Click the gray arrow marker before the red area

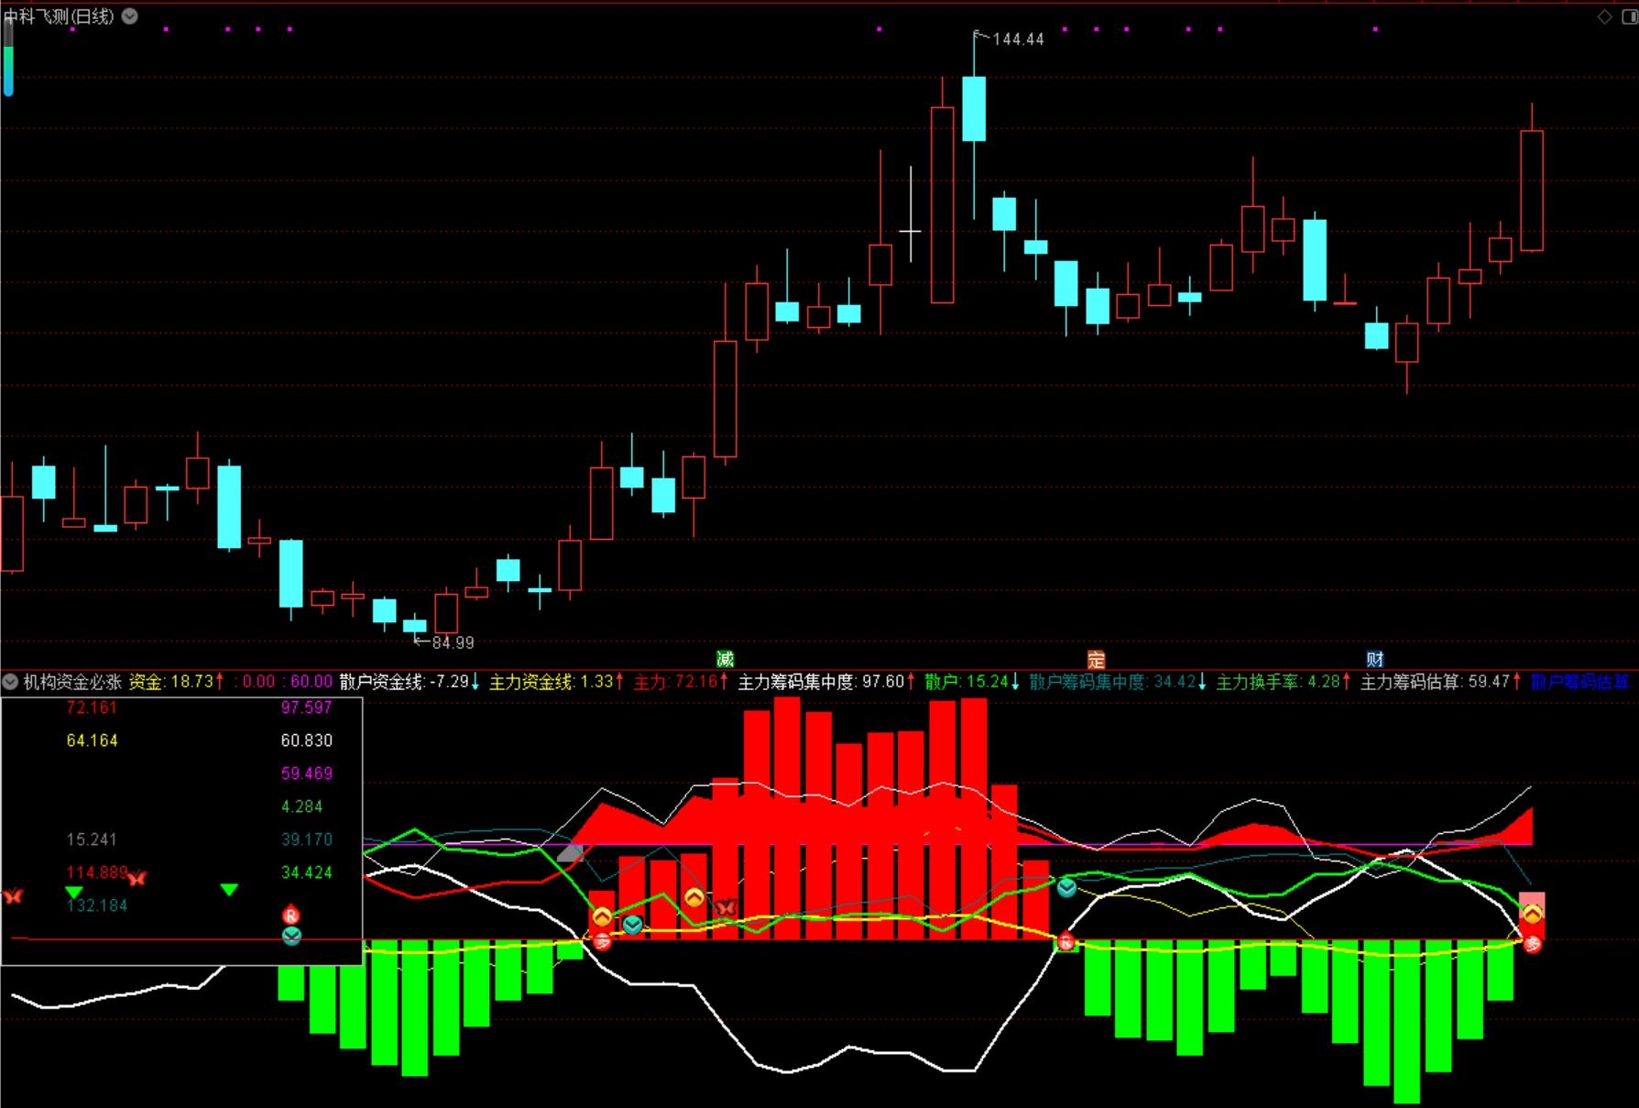coord(570,852)
